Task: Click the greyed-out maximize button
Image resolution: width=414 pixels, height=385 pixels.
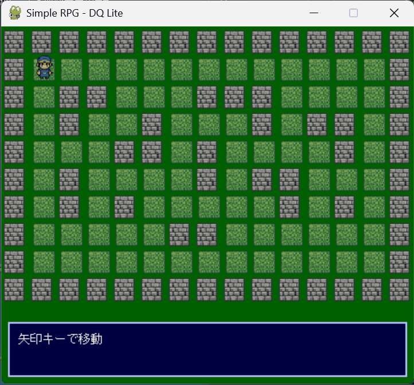Action: coord(354,13)
